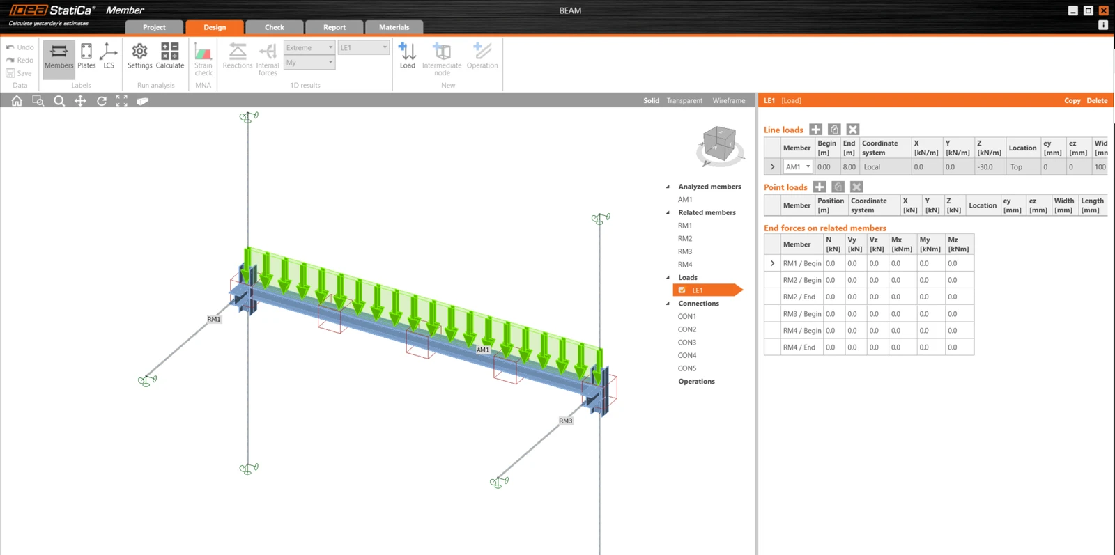
Task: Toggle LCS labels icon
Action: point(109,56)
